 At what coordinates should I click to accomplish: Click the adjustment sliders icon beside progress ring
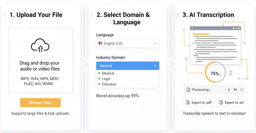[x=230, y=73]
